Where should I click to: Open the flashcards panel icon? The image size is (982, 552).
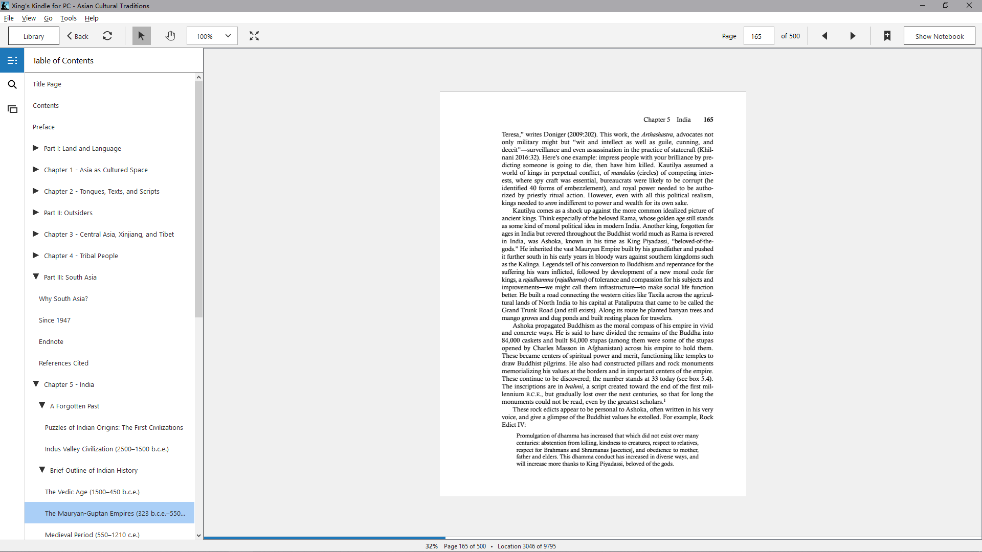12,109
